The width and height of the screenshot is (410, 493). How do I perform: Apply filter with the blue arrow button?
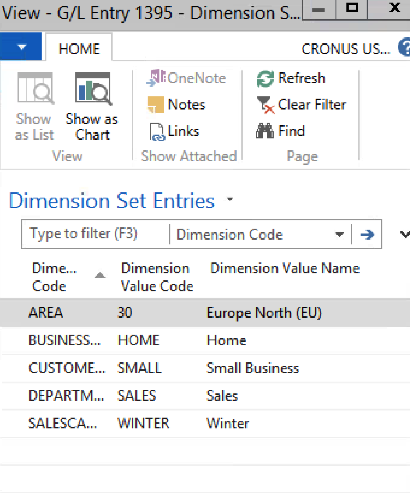click(x=367, y=234)
